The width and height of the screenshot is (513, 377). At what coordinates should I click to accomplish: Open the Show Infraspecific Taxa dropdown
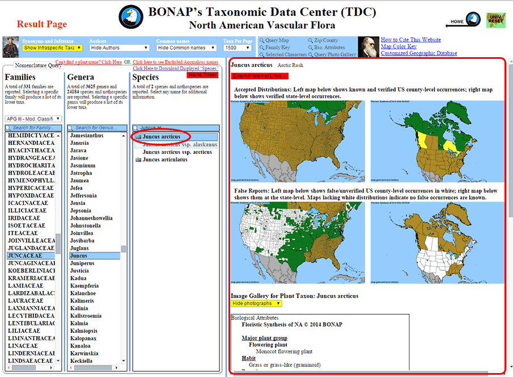tap(52, 48)
